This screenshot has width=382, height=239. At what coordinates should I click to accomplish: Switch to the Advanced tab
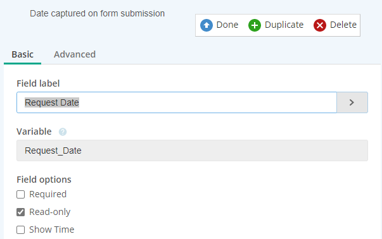pyautogui.click(x=75, y=54)
